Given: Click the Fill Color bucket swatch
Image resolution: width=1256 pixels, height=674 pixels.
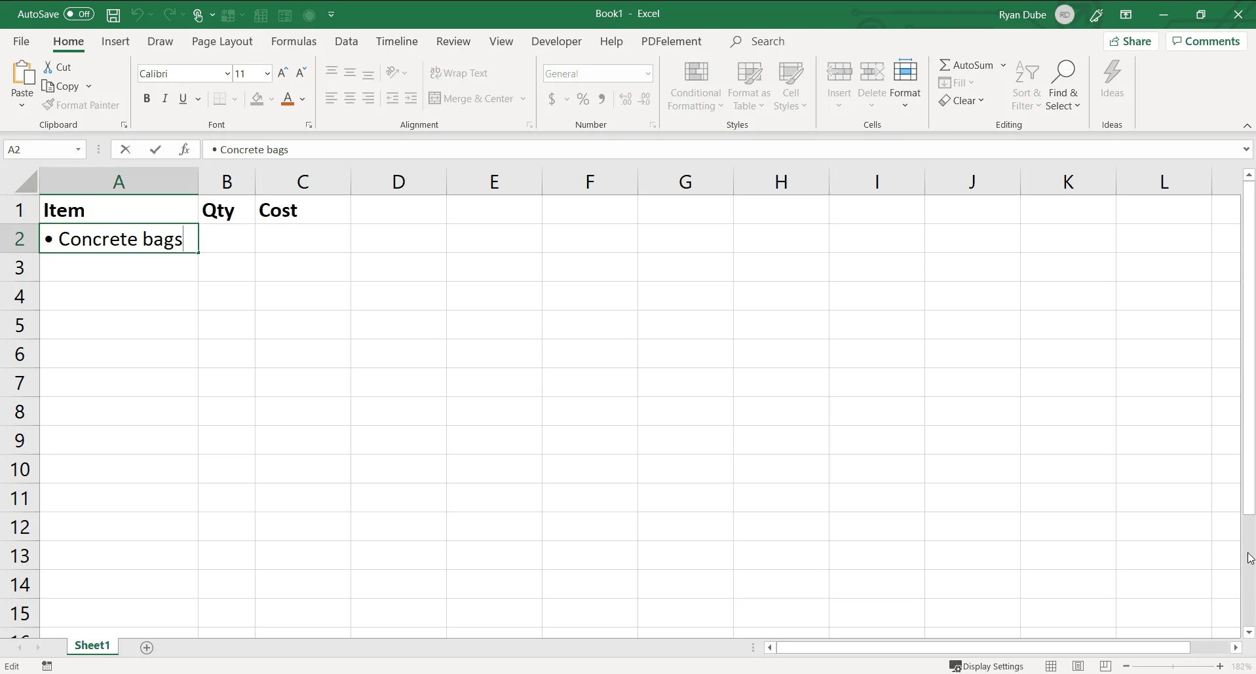Looking at the screenshot, I should pyautogui.click(x=257, y=99).
